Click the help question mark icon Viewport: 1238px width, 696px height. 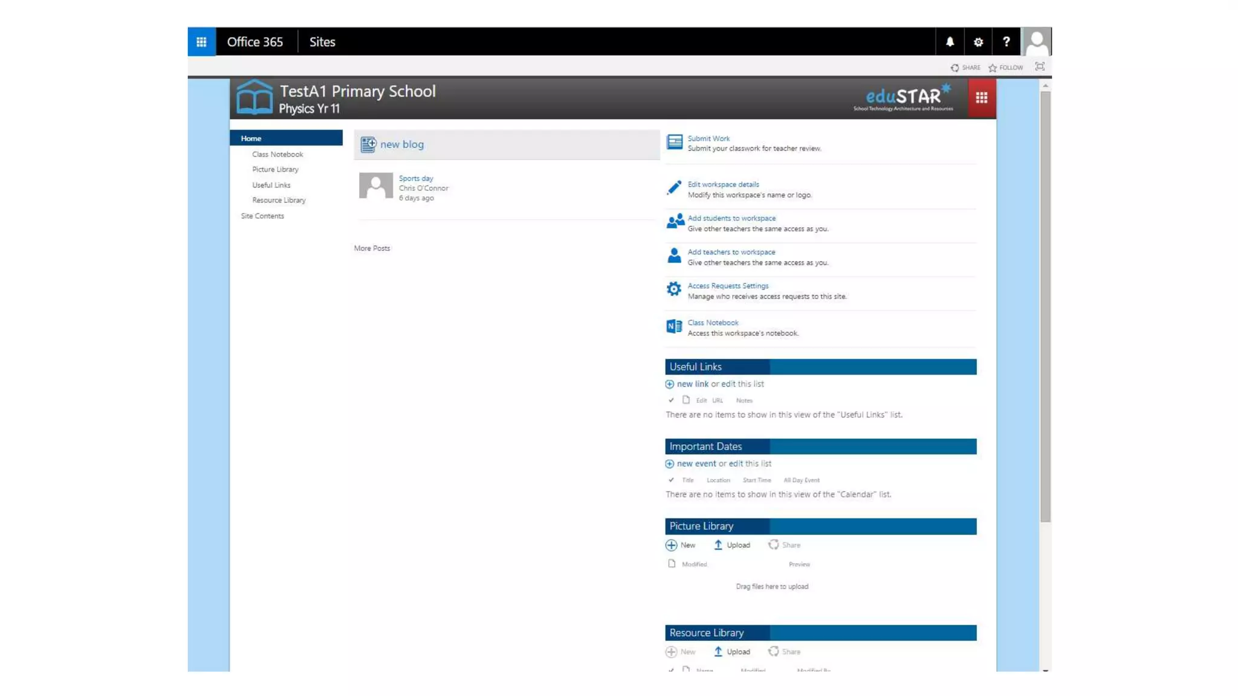click(1006, 42)
